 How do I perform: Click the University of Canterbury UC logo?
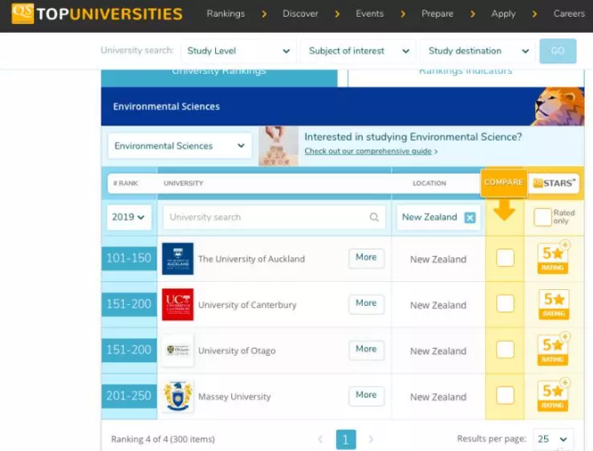[x=178, y=304]
